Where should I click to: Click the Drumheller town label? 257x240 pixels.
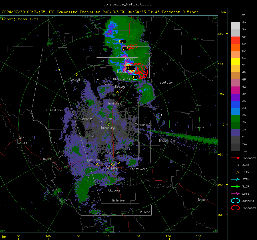pos(167,141)
